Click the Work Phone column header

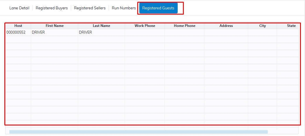tap(145, 26)
